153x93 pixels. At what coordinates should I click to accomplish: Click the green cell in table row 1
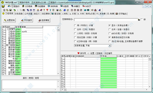109,59
